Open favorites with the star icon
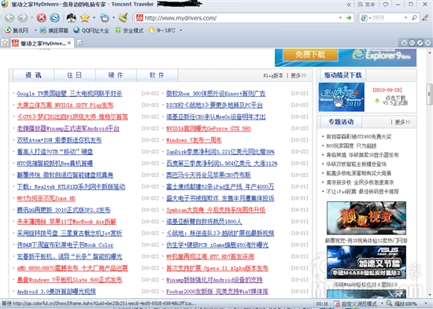The image size is (433, 309). (85, 18)
